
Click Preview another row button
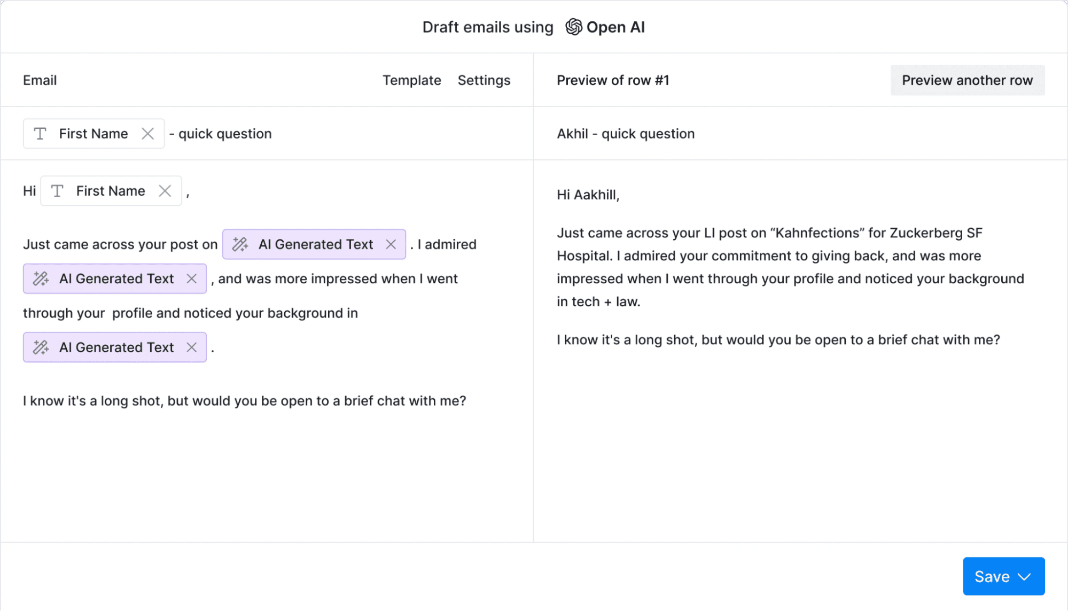967,80
